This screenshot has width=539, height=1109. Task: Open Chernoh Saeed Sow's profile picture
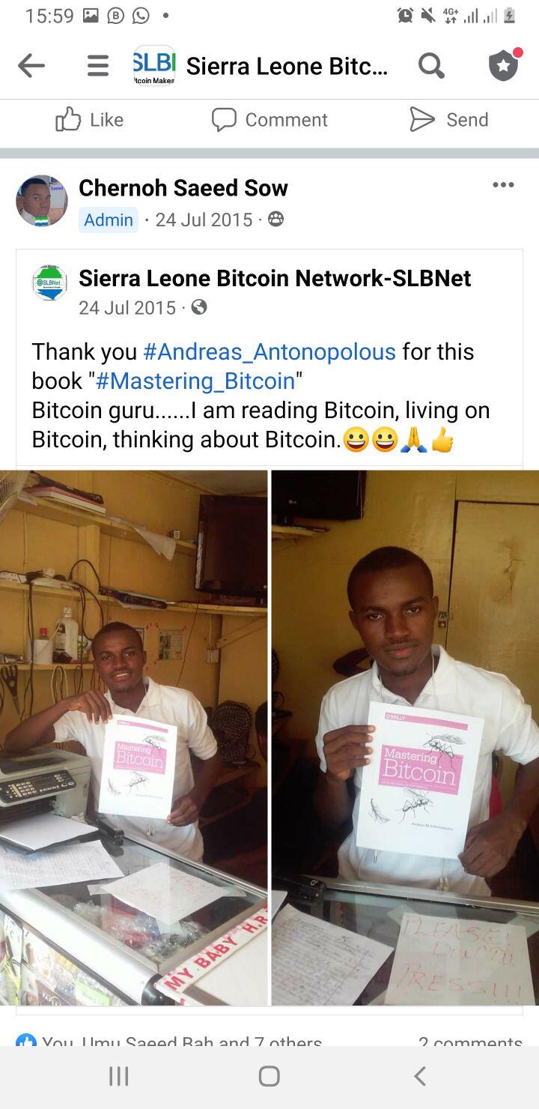click(42, 201)
